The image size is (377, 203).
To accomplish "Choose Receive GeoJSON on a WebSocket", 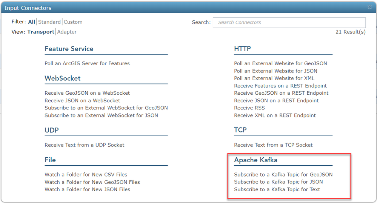I will pos(87,93).
